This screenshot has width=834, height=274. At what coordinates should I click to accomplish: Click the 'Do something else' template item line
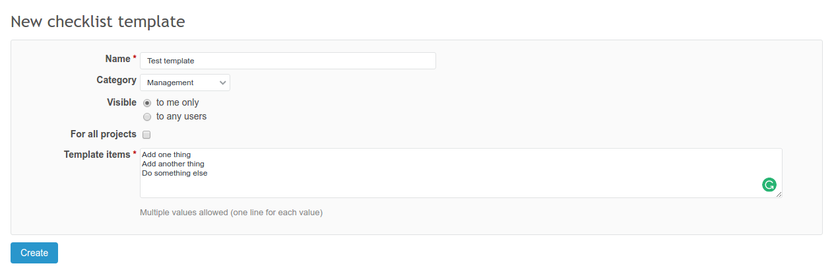(x=175, y=173)
